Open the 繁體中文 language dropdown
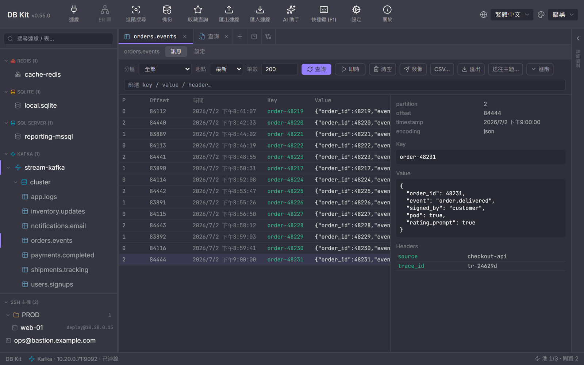 coord(512,15)
